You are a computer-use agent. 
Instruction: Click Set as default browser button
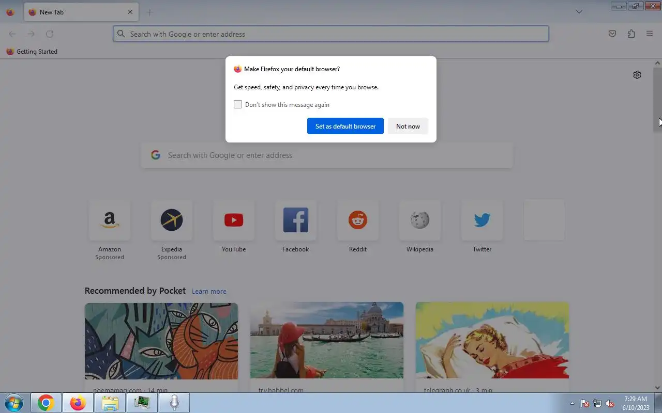click(345, 126)
